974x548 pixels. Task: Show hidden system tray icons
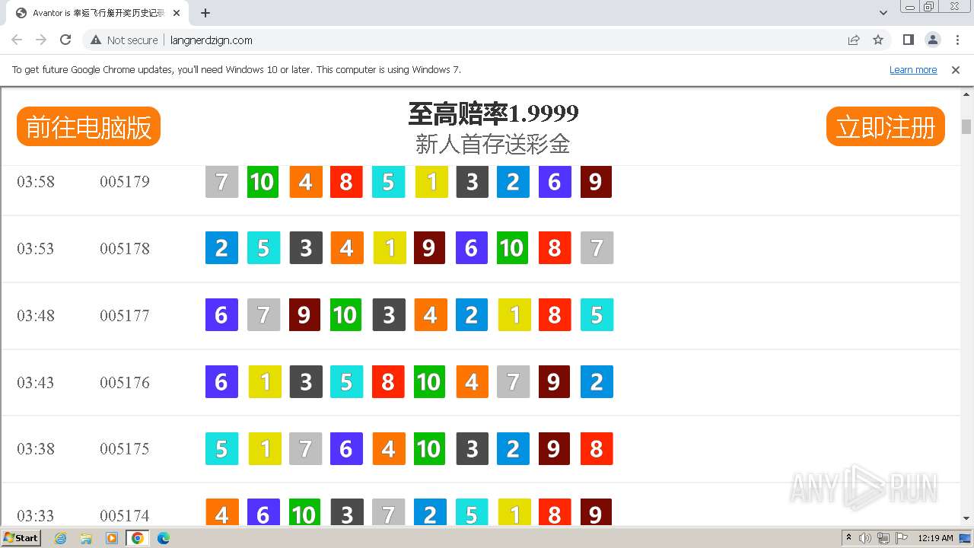[848, 538]
